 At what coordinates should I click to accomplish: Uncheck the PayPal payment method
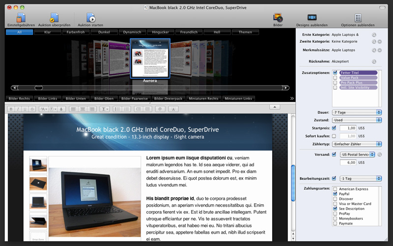(x=335, y=194)
